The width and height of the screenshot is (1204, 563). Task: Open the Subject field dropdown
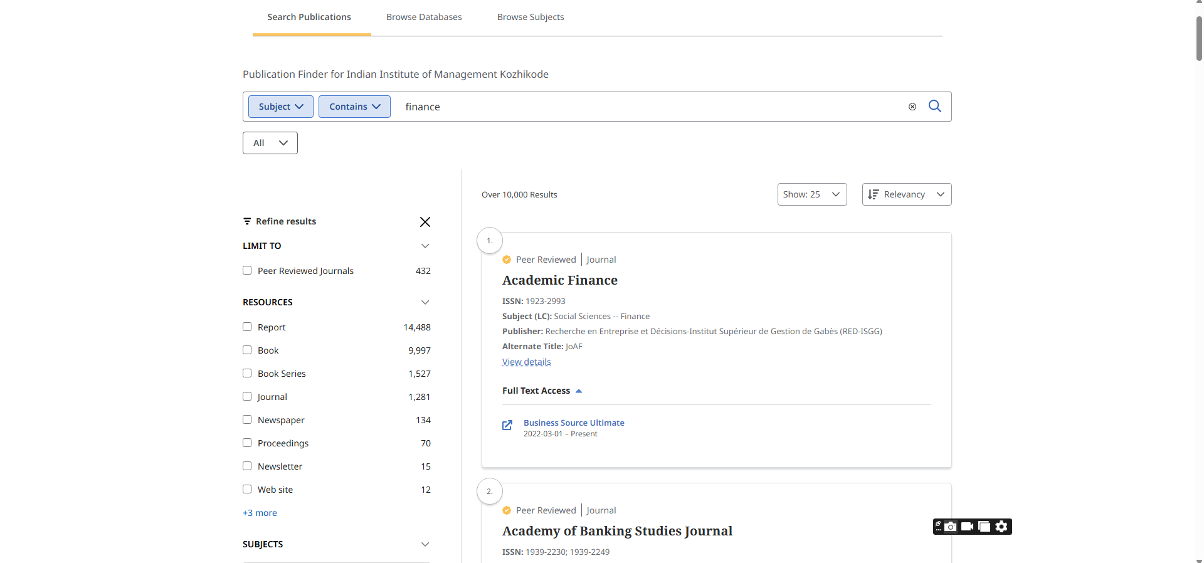pos(280,107)
